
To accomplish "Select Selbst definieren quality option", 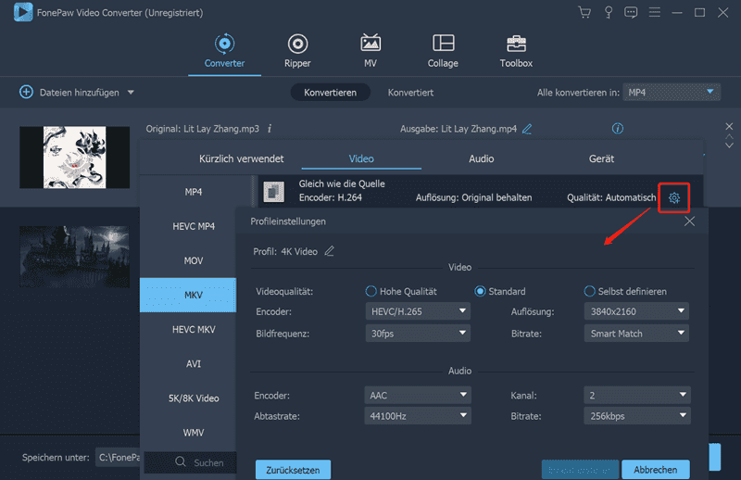I will click(589, 291).
